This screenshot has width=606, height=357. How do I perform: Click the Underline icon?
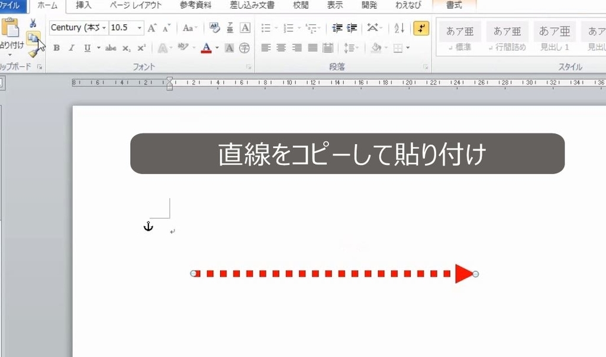pyautogui.click(x=86, y=48)
